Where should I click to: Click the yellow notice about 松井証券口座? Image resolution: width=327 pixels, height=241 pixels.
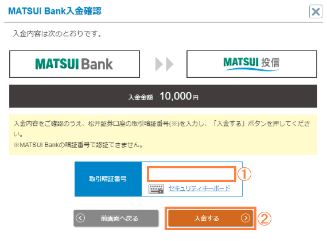point(163,135)
